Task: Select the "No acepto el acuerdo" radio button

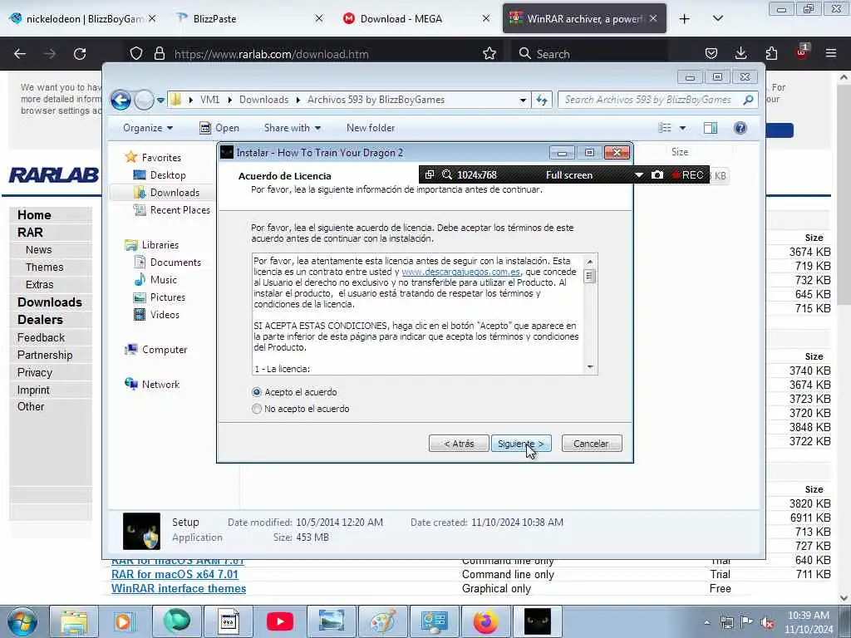Action: point(257,409)
